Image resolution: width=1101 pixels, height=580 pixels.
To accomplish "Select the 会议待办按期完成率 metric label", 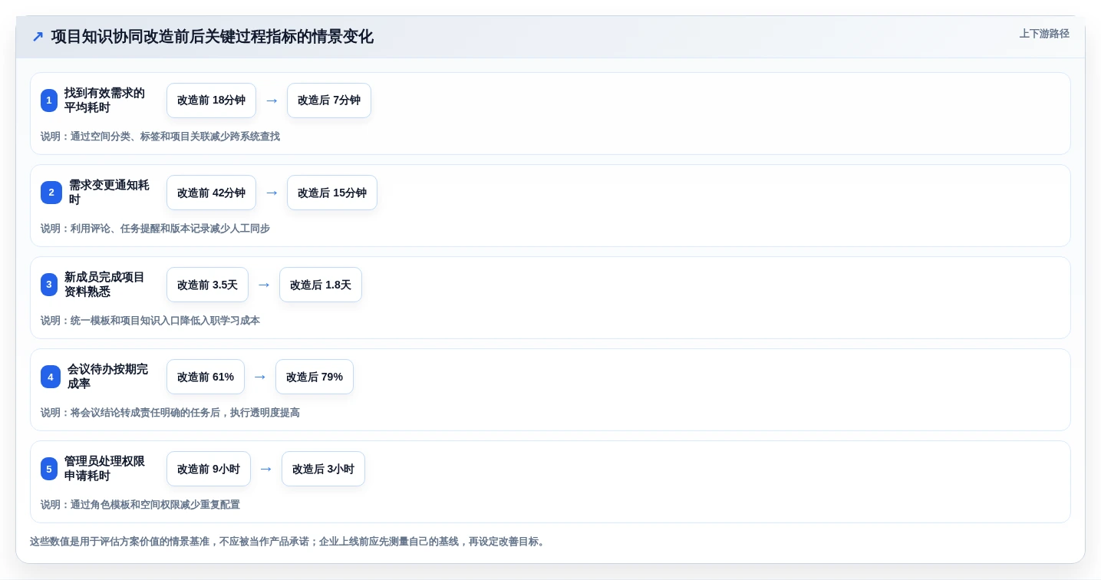I will [x=107, y=377].
